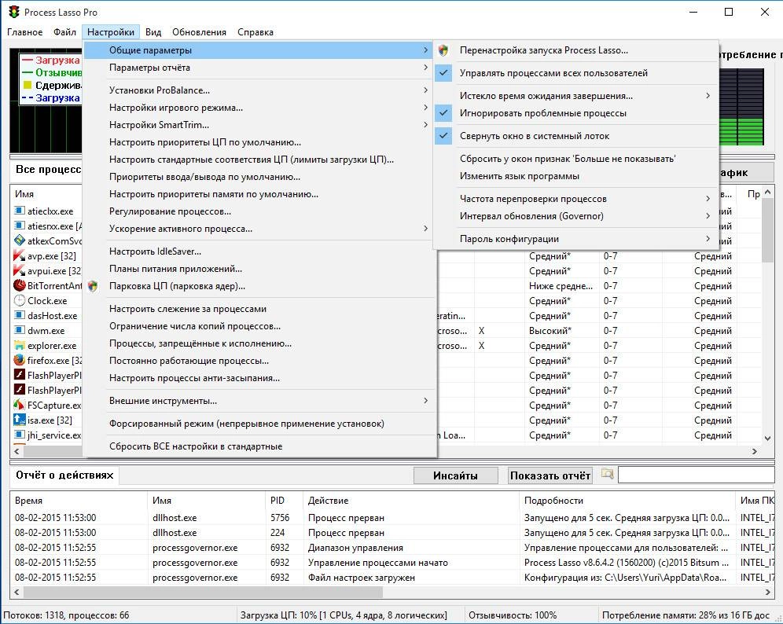Choose Сбросить ВСЕ настройки в стандартные

pos(259,446)
